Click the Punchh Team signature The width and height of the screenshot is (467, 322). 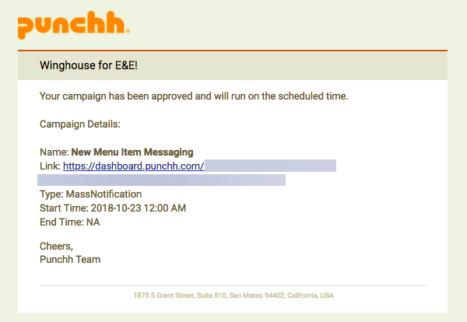pyautogui.click(x=70, y=259)
